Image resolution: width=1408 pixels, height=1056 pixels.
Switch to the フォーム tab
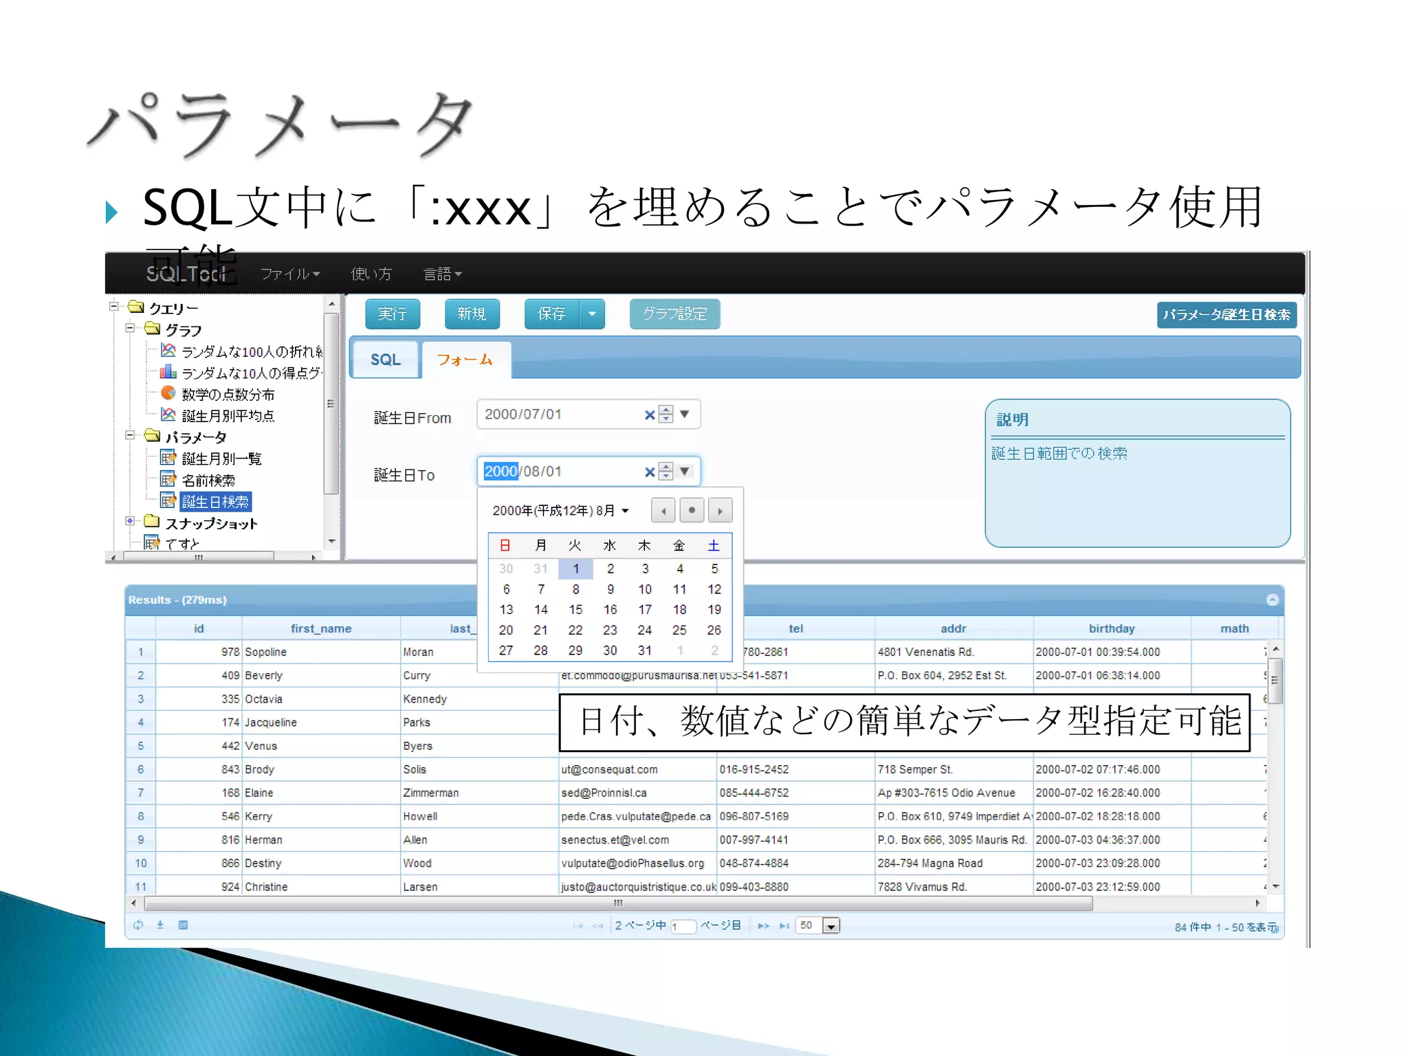[x=465, y=360]
